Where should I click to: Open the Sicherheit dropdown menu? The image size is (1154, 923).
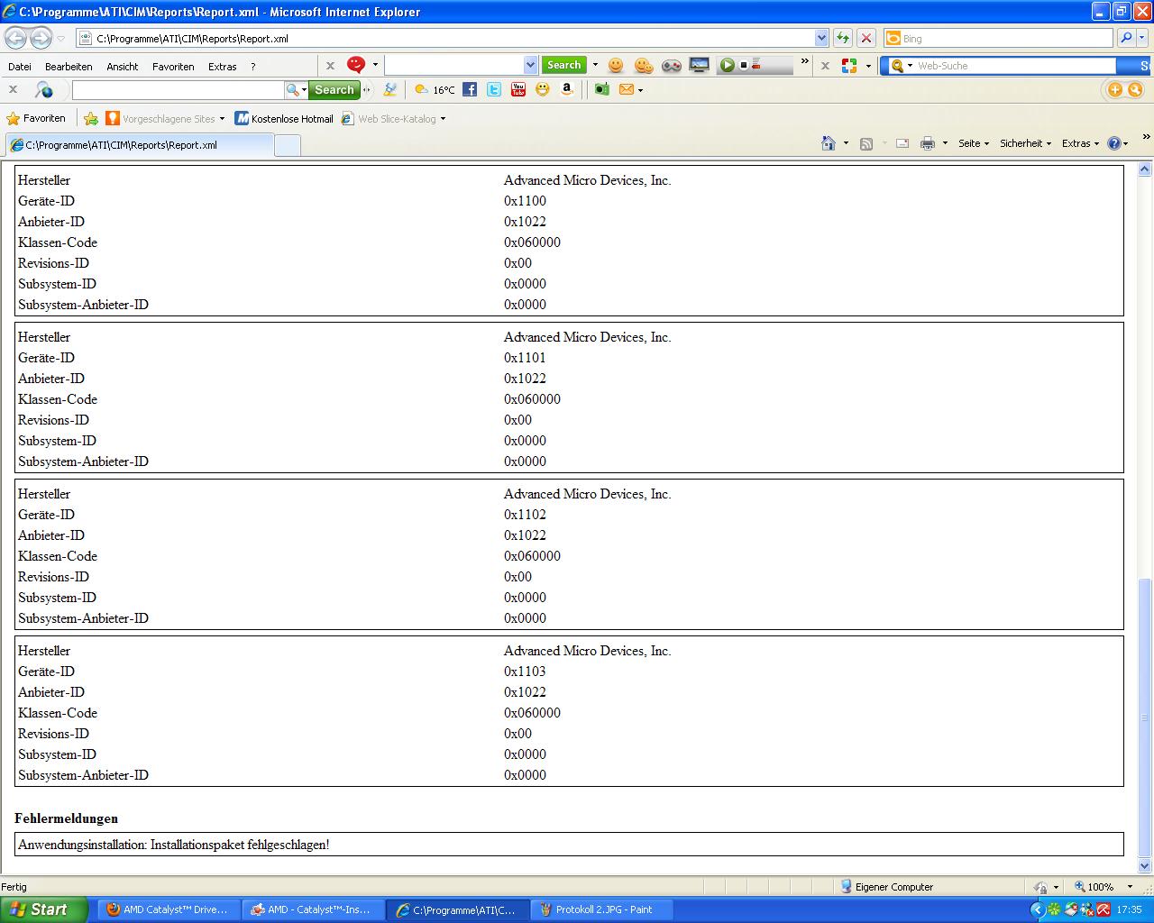1025,143
